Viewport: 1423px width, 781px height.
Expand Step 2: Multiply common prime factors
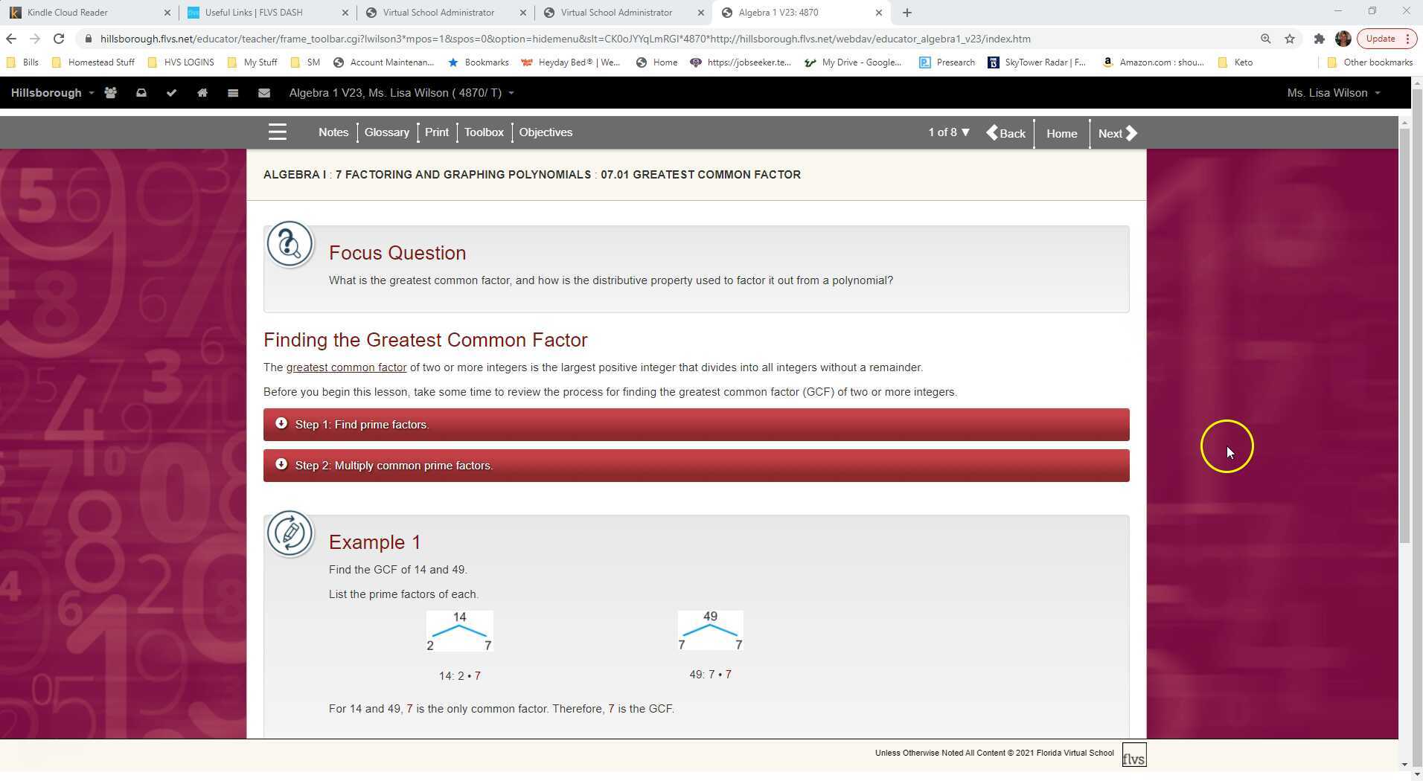click(x=696, y=465)
